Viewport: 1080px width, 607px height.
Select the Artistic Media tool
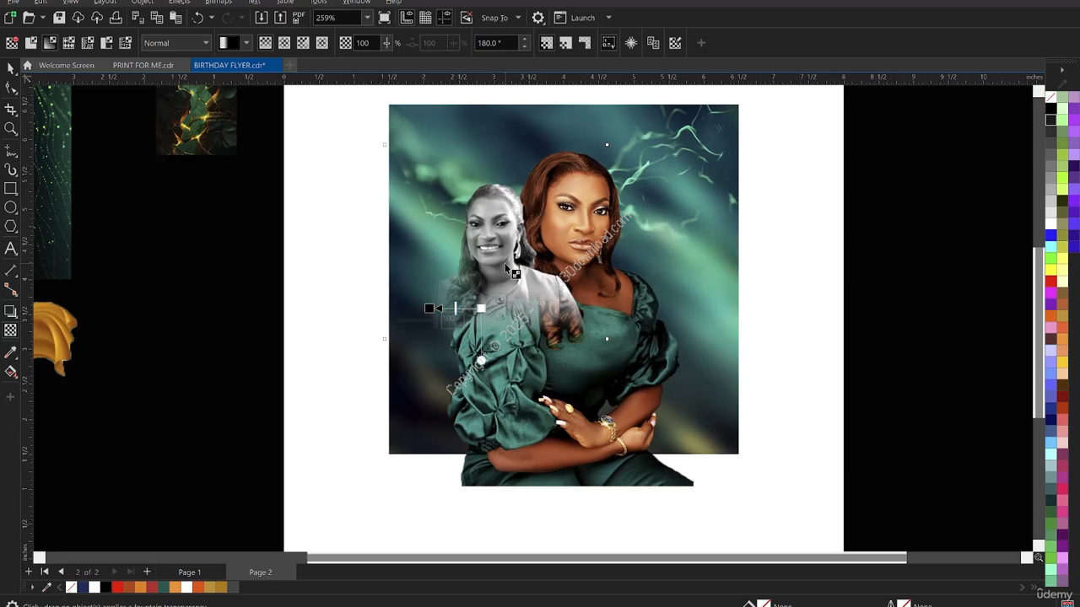tap(10, 169)
